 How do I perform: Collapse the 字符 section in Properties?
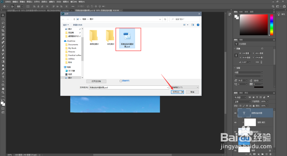tap(235, 68)
